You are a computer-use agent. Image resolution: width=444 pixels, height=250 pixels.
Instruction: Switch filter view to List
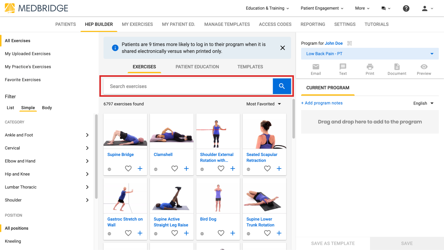[10, 108]
